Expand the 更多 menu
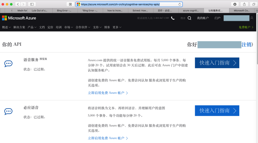The width and height of the screenshot is (258, 143). coord(117,27)
